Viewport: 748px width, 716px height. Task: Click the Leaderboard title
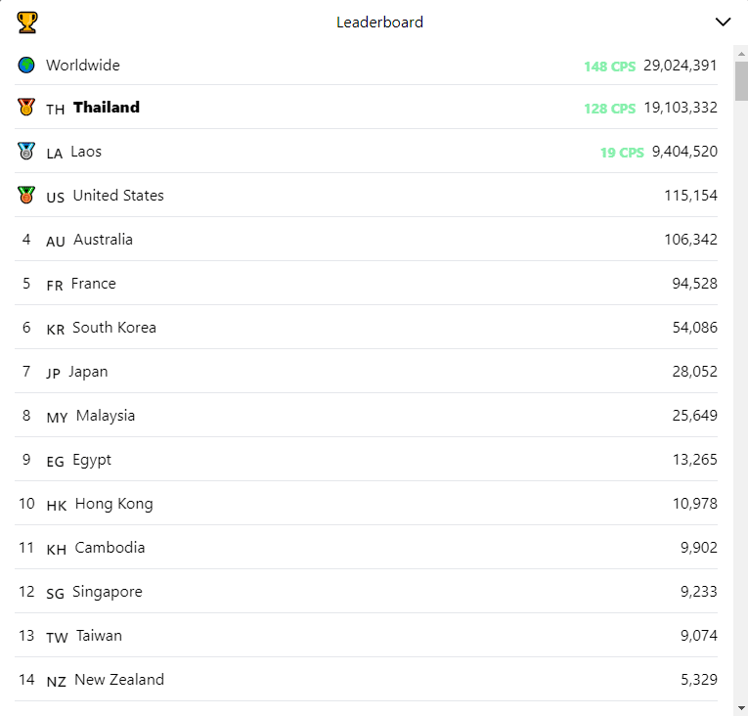pos(379,22)
